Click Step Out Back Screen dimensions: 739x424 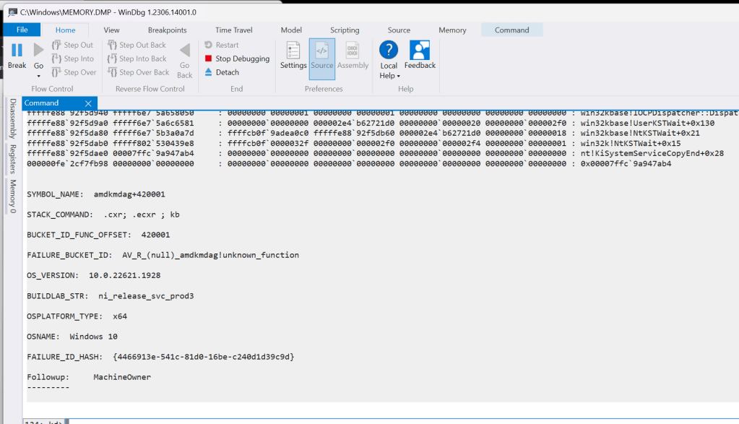pos(137,45)
